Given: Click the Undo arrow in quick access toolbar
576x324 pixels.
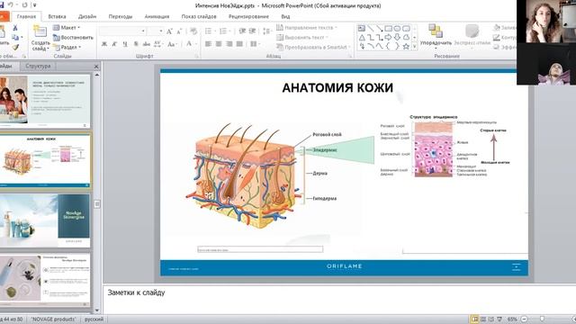Looking at the screenshot, I should (x=11, y=5).
